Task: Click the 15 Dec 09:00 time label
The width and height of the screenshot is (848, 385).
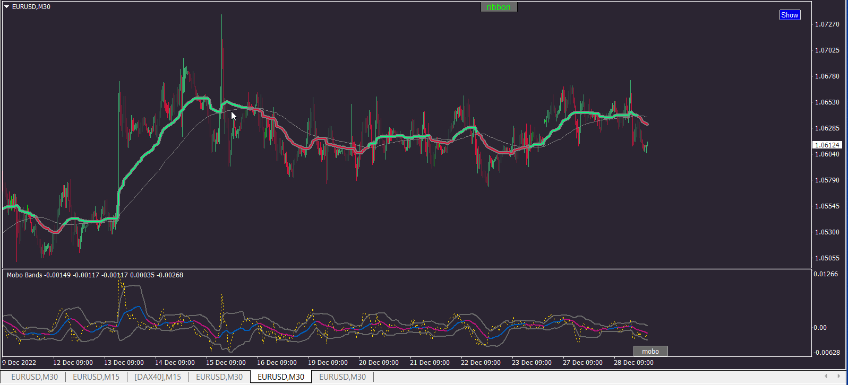Action: click(x=226, y=363)
